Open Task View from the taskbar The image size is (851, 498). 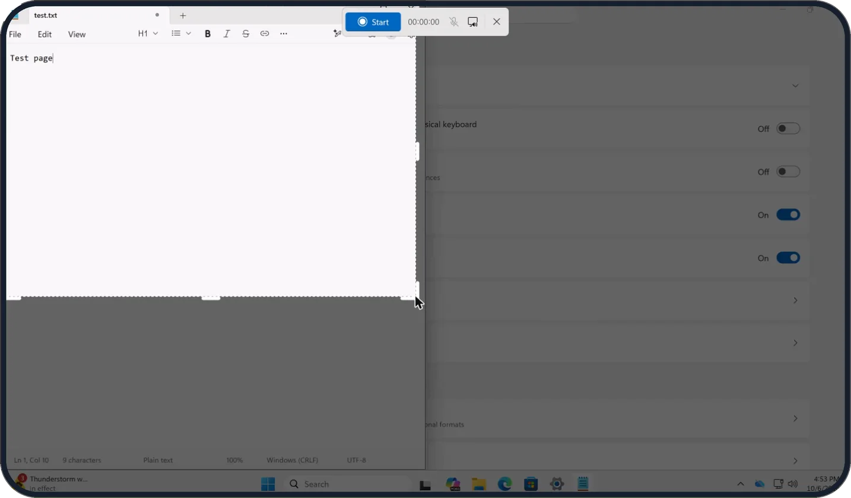(425, 484)
